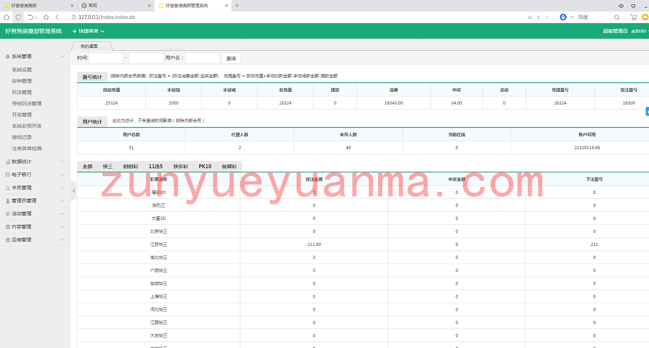Click the icon beside 活动管理

8,213
